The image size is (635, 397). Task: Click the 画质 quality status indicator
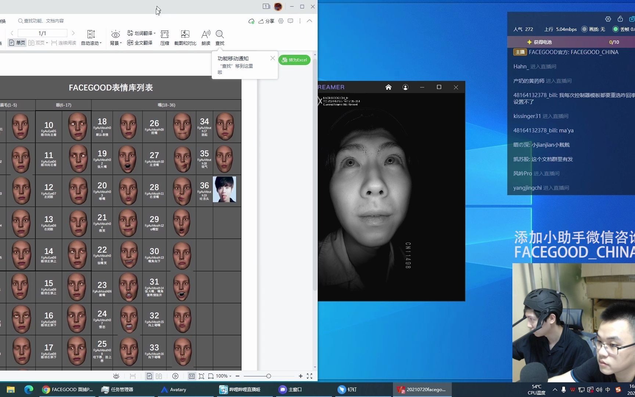tap(593, 29)
